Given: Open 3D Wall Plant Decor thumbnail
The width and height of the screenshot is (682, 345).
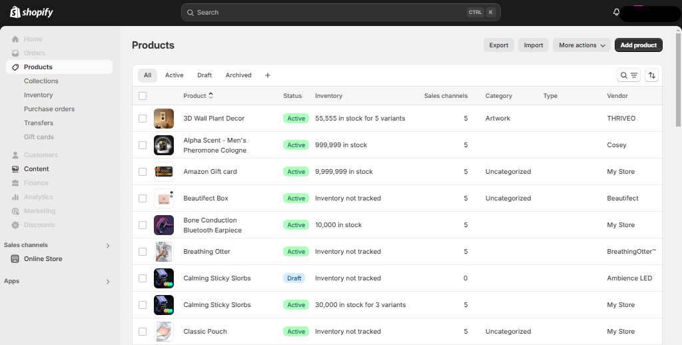Looking at the screenshot, I should click(x=164, y=119).
